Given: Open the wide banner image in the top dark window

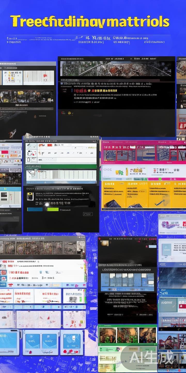Looking at the screenshot, I should [115, 68].
